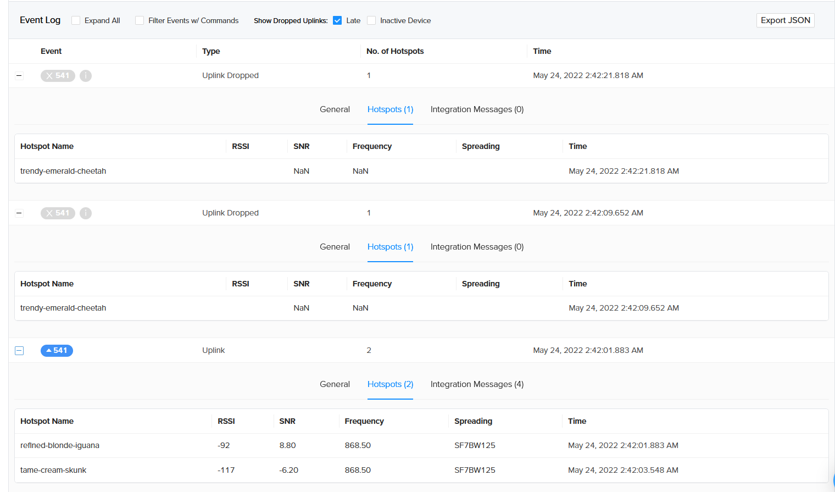
Task: Click the upward arrow inside the blue uplink badge
Action: coord(48,350)
